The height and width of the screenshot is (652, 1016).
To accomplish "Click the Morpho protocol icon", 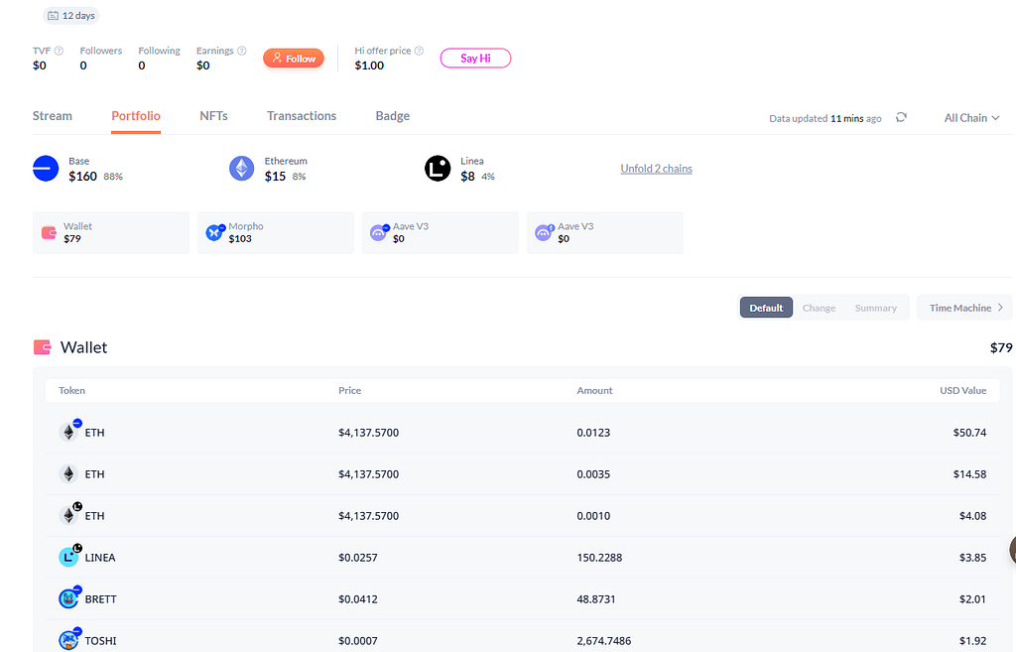I will (x=215, y=232).
